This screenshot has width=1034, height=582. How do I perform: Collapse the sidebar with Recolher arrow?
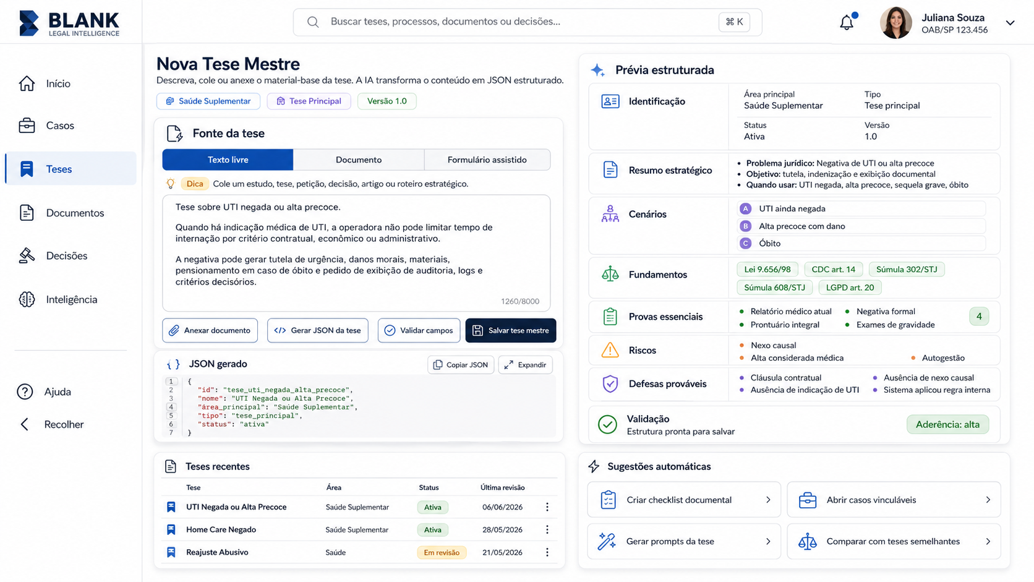[25, 424]
